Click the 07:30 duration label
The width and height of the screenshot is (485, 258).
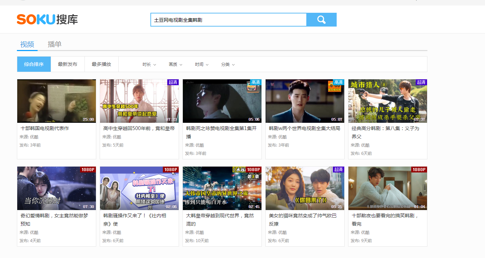coord(88,207)
